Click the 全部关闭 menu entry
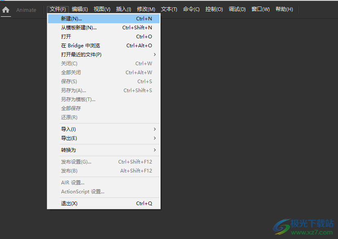Viewport: 338px width, 239px height. [104, 73]
